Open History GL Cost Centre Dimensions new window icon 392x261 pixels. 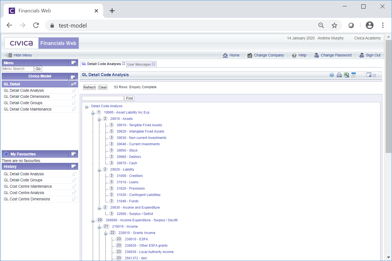click(x=74, y=199)
